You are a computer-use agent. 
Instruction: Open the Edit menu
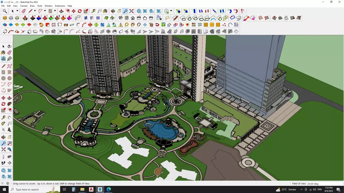coord(9,6)
